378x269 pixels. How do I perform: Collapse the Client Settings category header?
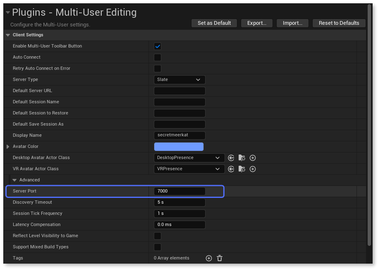tap(8, 35)
